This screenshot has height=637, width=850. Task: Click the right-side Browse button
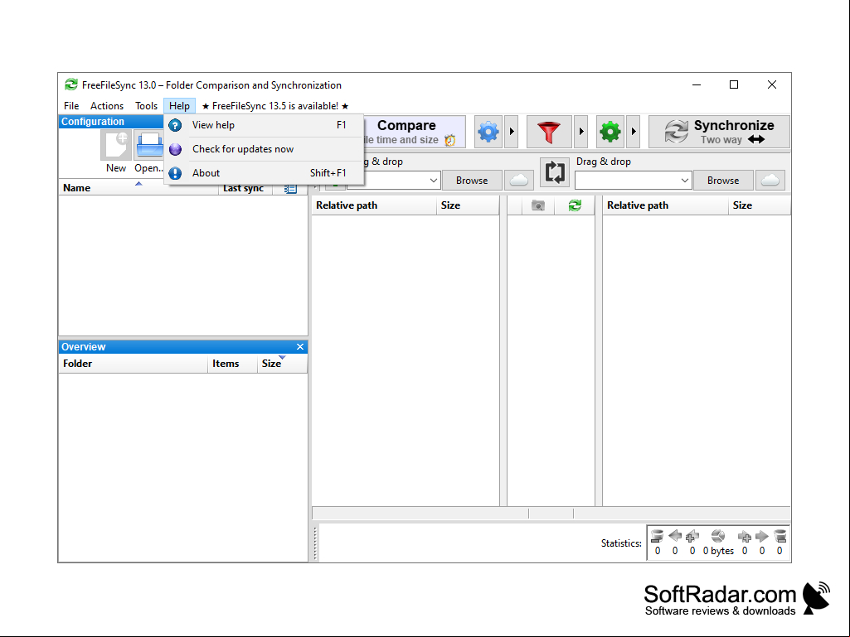pos(723,181)
